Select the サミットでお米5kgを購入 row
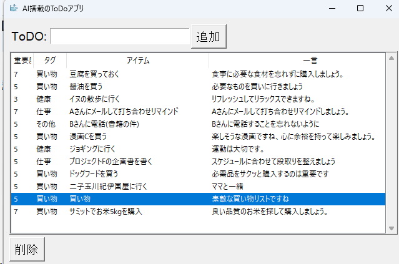This screenshot has height=264, width=399. pos(106,212)
